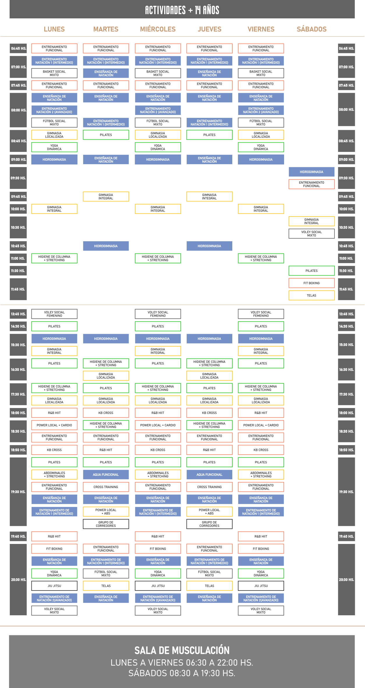
Task: Click the Sala de Musculación heading
Action: tap(182, 650)
